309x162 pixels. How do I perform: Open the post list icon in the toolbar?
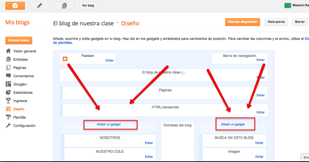pyautogui.click(x=64, y=6)
